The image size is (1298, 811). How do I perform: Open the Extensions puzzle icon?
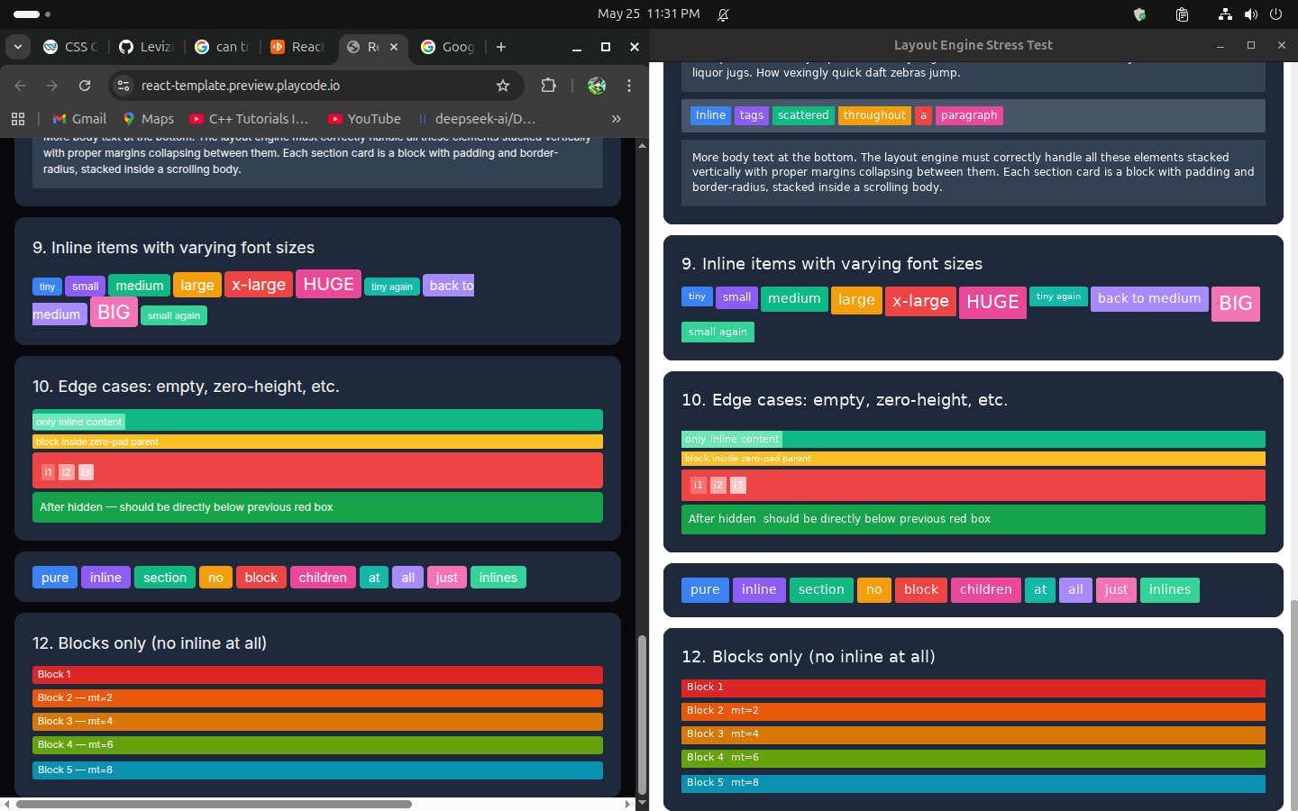548,86
